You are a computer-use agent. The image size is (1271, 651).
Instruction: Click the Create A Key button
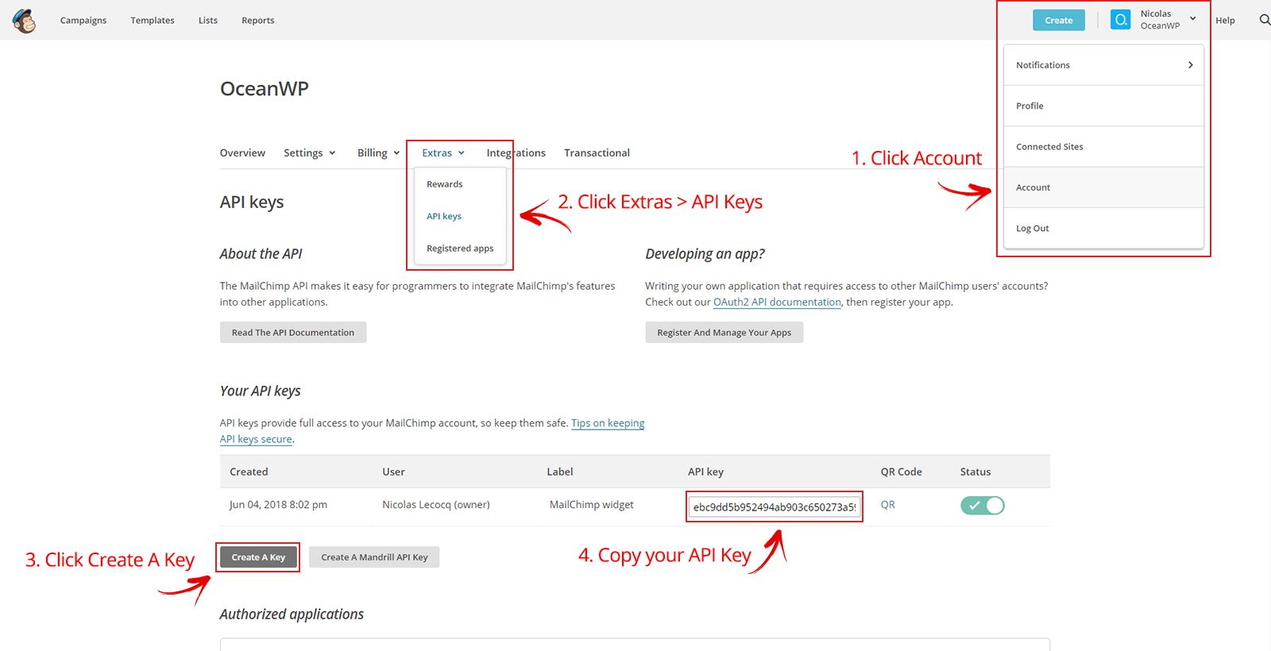[258, 557]
